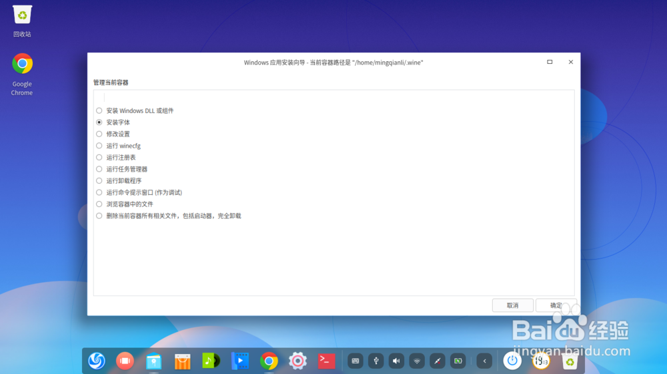Confirm with the 确定 button

(x=556, y=305)
